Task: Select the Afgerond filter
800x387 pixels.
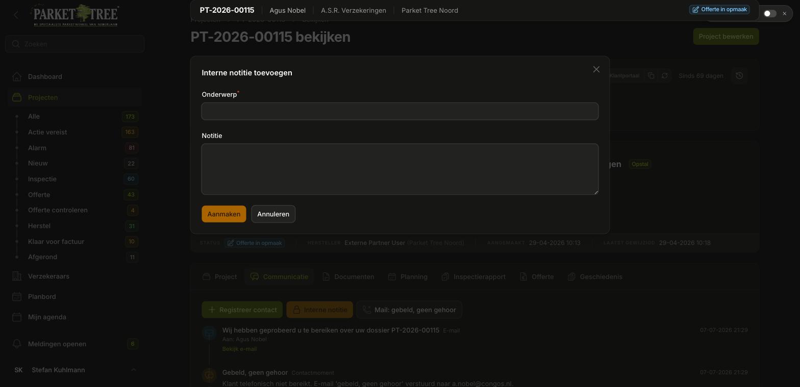Action: [x=74, y=257]
